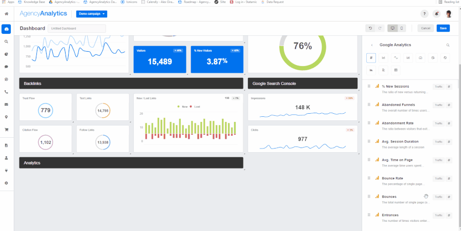Click the Cancel button
461x231 pixels.
(426, 28)
